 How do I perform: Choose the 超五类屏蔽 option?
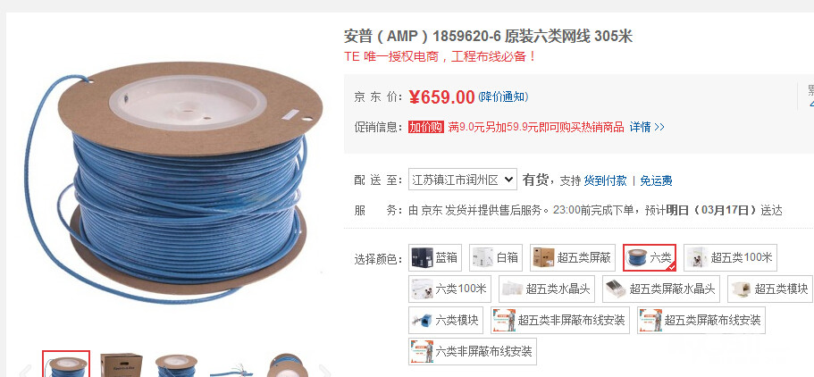coord(573,257)
